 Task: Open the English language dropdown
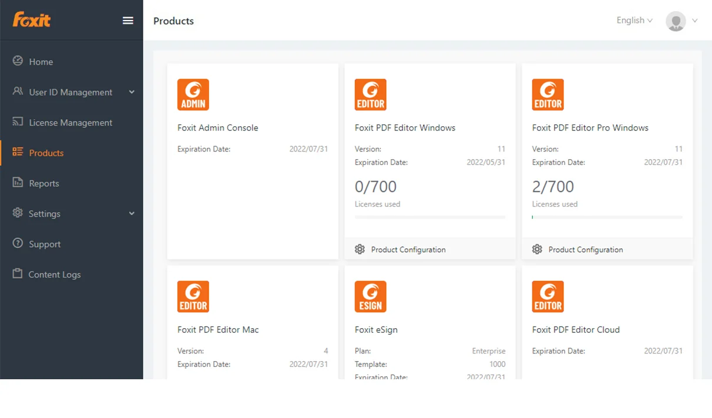tap(634, 21)
